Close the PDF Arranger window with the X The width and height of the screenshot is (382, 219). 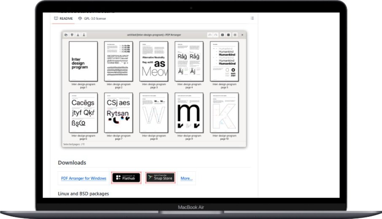(242, 35)
